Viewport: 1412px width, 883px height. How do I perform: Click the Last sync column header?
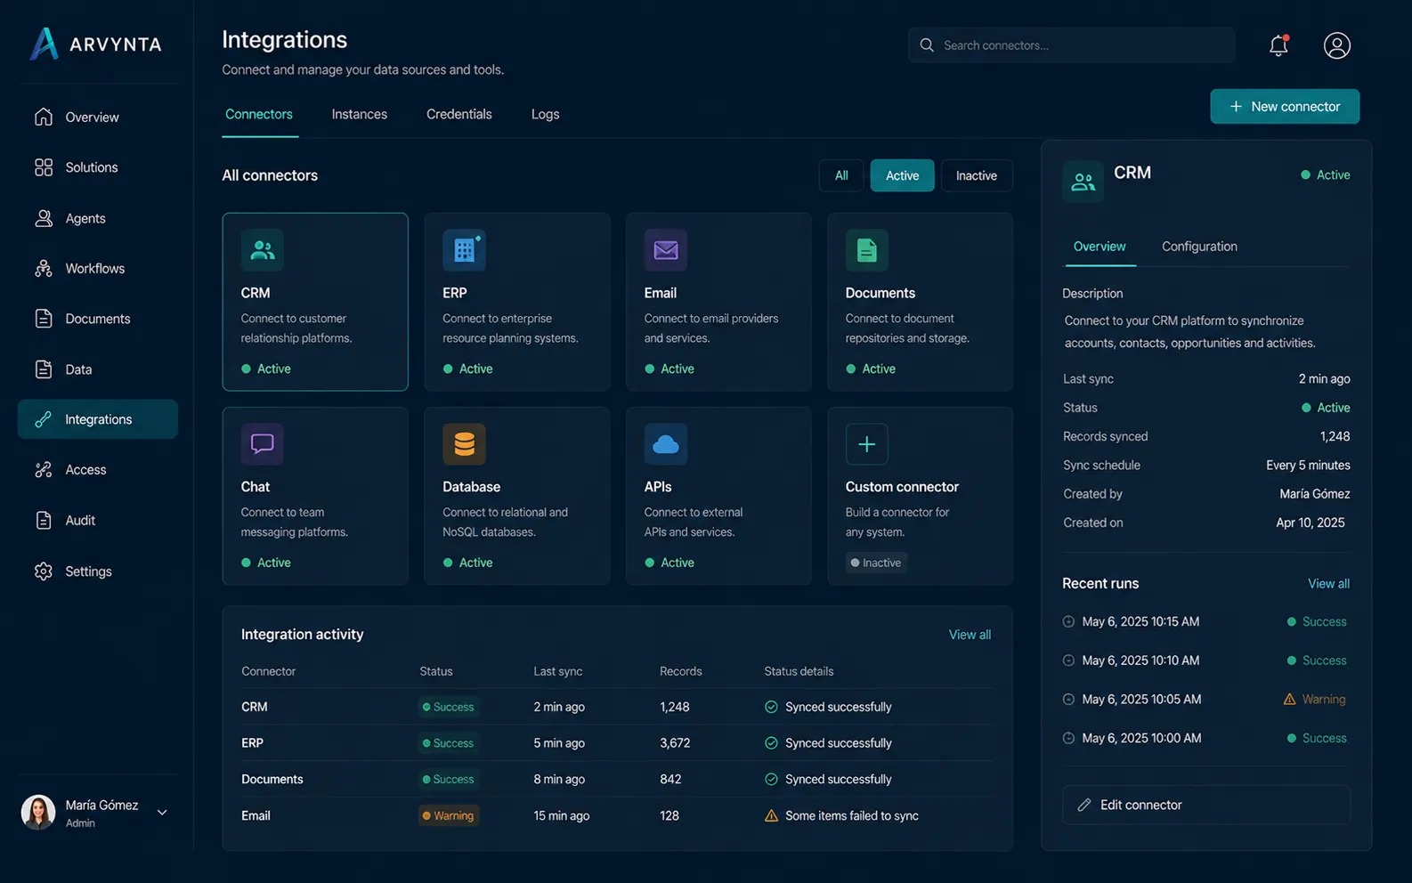click(x=557, y=671)
